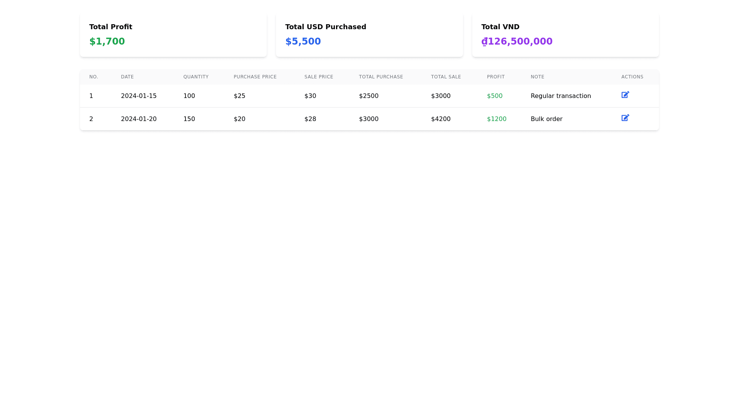The width and height of the screenshot is (739, 415).
Task: Select the 2024-01-20 date cell
Action: coord(139,119)
